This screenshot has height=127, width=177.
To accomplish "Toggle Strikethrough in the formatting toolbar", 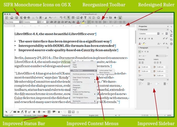I will pyautogui.click(x=62, y=22).
